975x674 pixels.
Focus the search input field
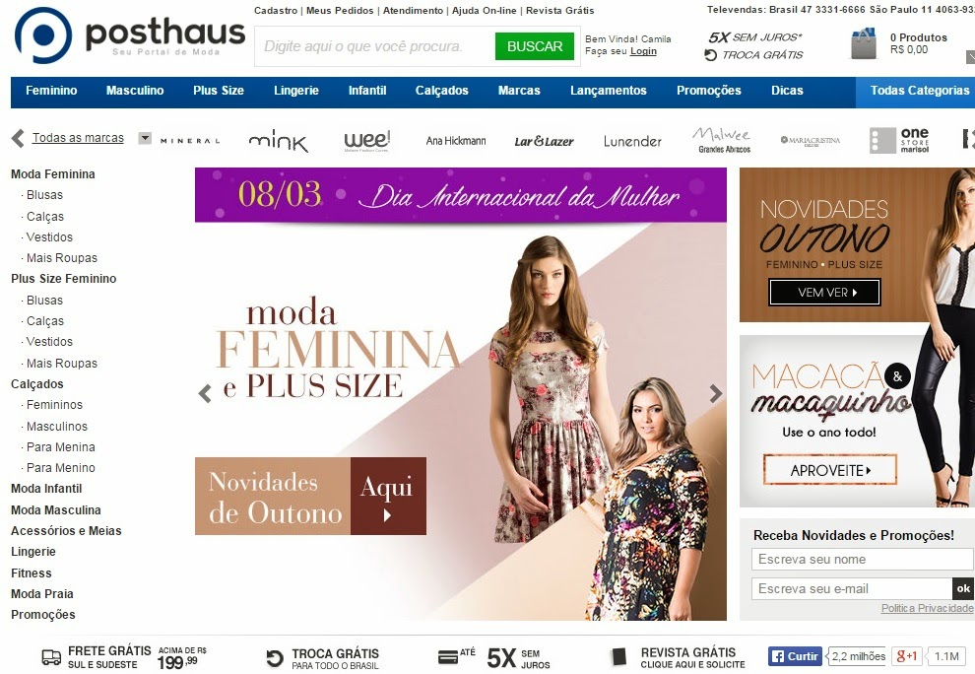(374, 46)
